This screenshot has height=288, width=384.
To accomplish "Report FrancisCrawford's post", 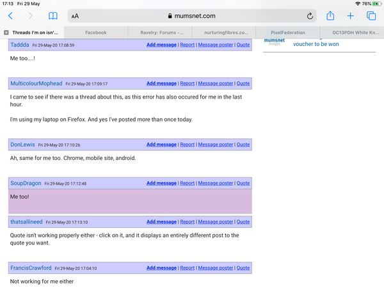I will (188, 268).
